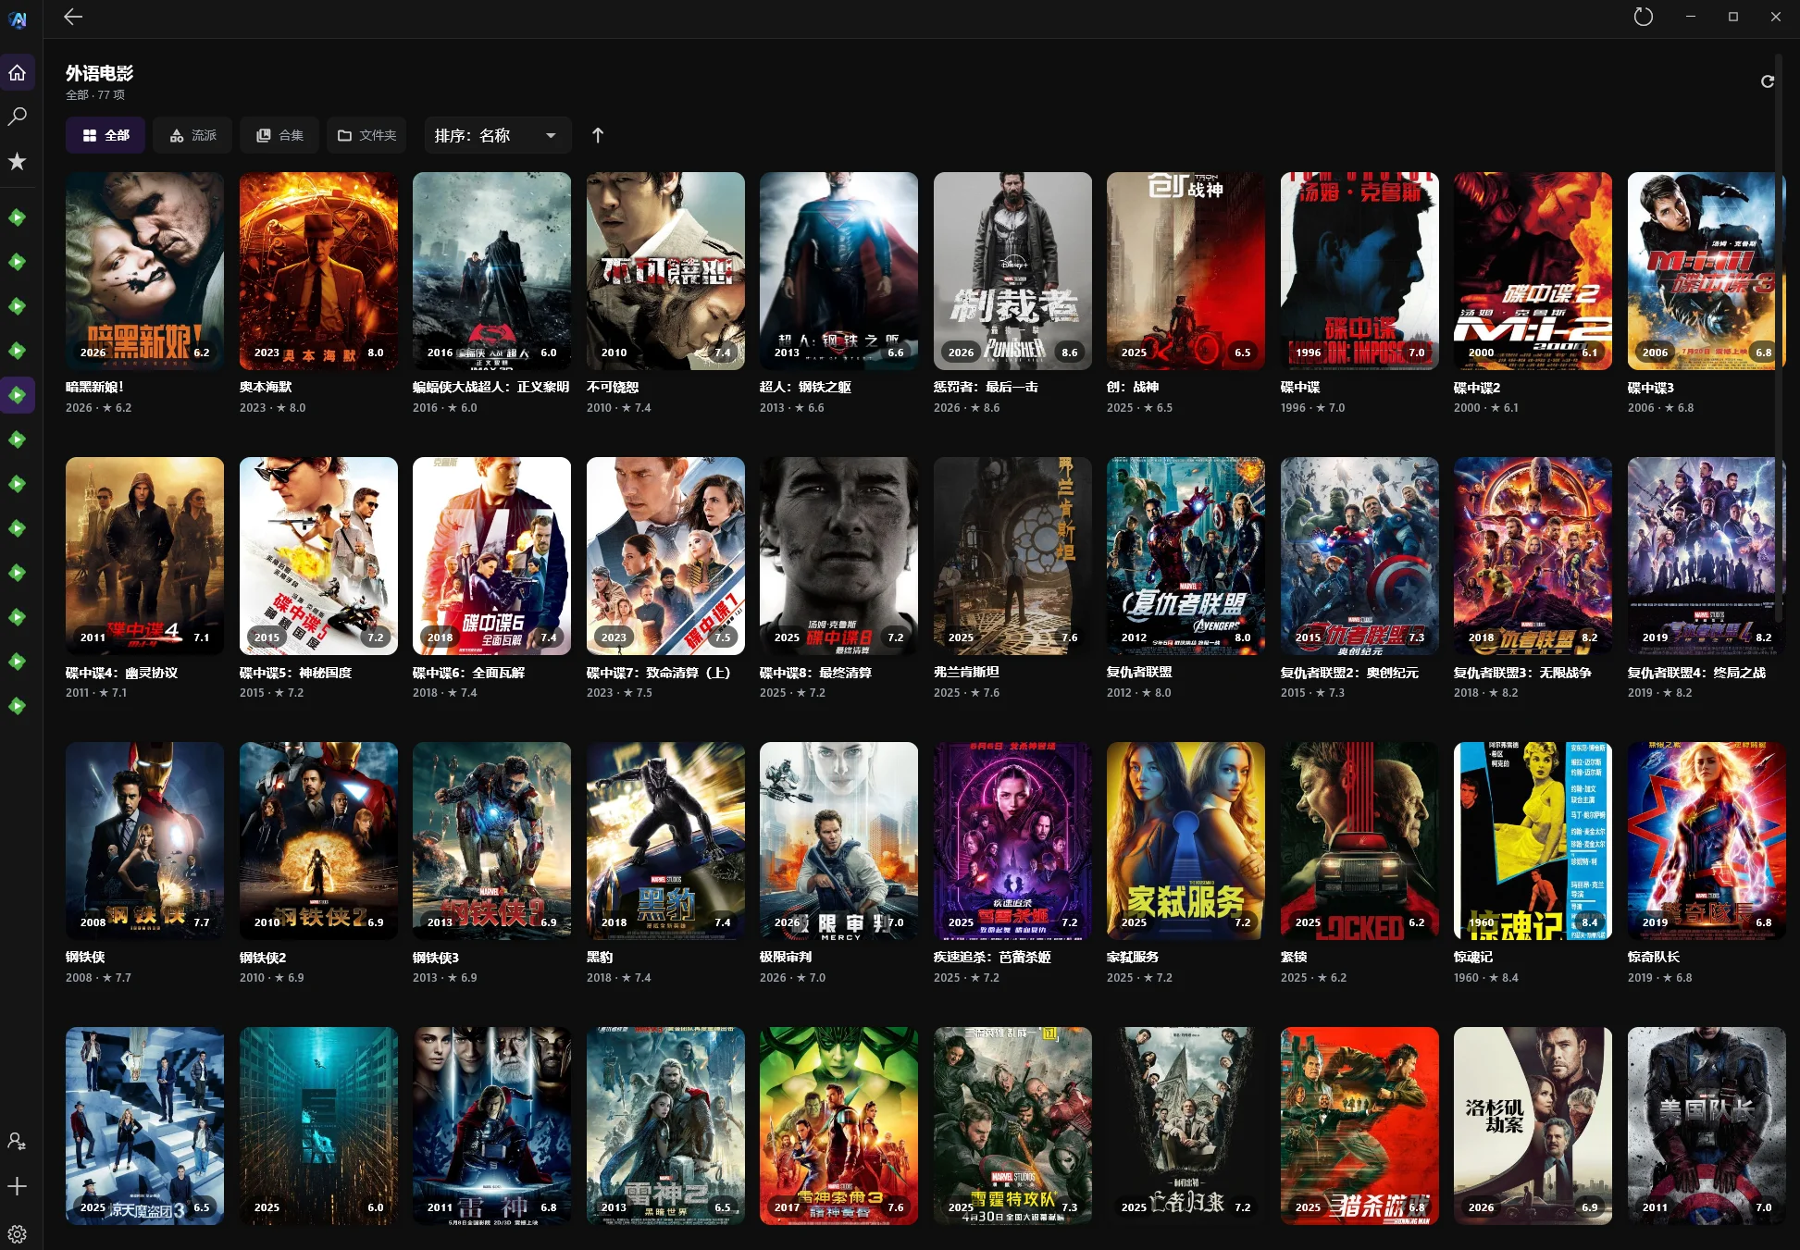The width and height of the screenshot is (1800, 1250).
Task: Open the 创: 战神 poster
Action: point(1186,271)
